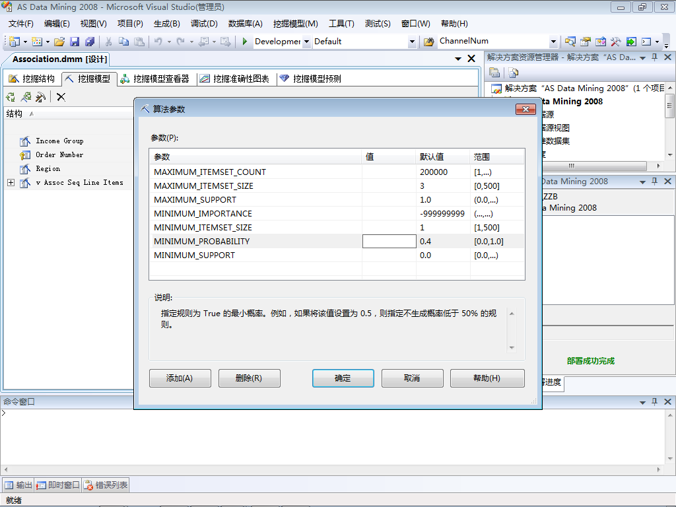This screenshot has height=507, width=676.
Task: Open the Redo history dropdown arrow
Action: tap(191, 42)
